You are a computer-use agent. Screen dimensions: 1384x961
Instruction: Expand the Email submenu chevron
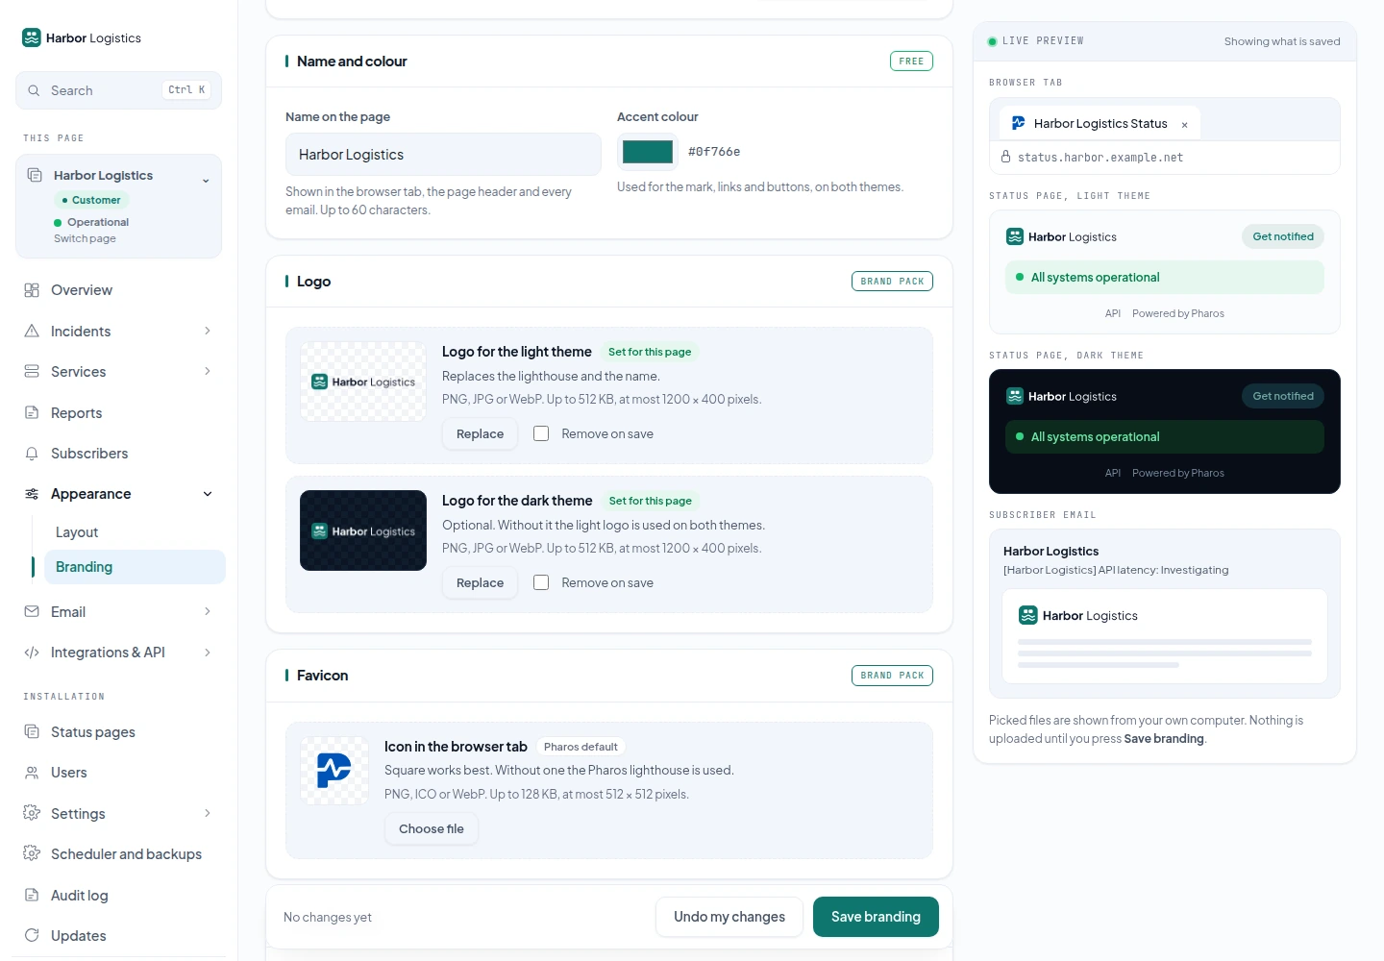pos(208,611)
